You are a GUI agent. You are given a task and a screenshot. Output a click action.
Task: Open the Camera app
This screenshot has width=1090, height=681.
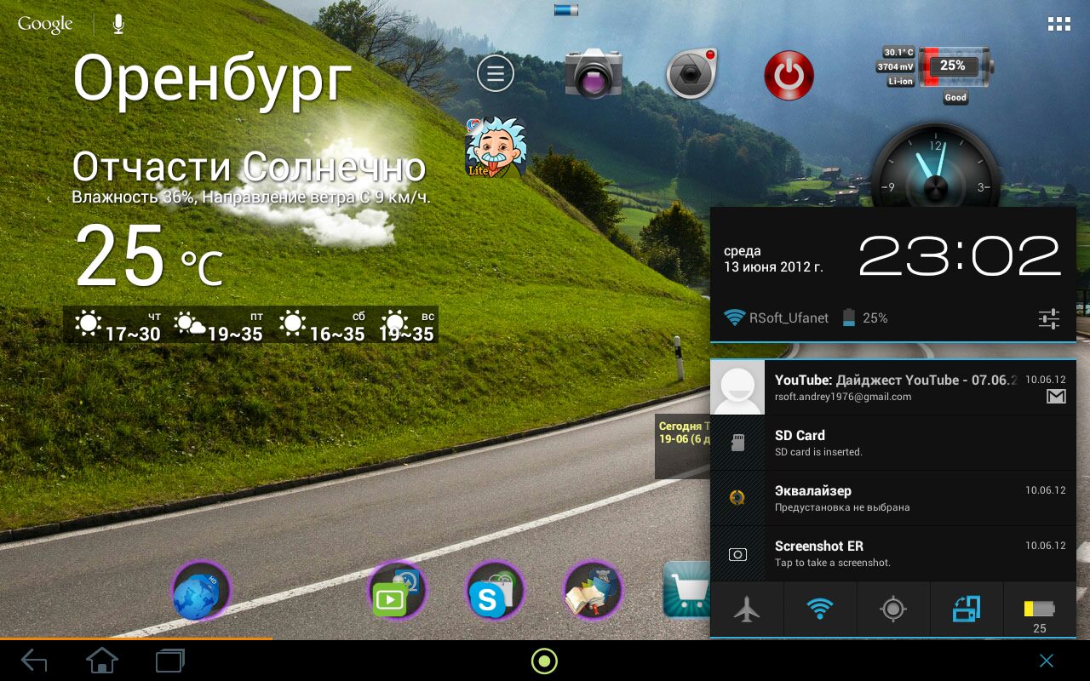(594, 74)
